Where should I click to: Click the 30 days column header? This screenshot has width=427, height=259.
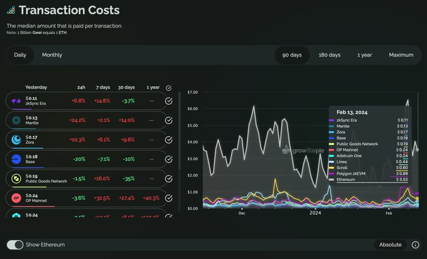tap(126, 87)
